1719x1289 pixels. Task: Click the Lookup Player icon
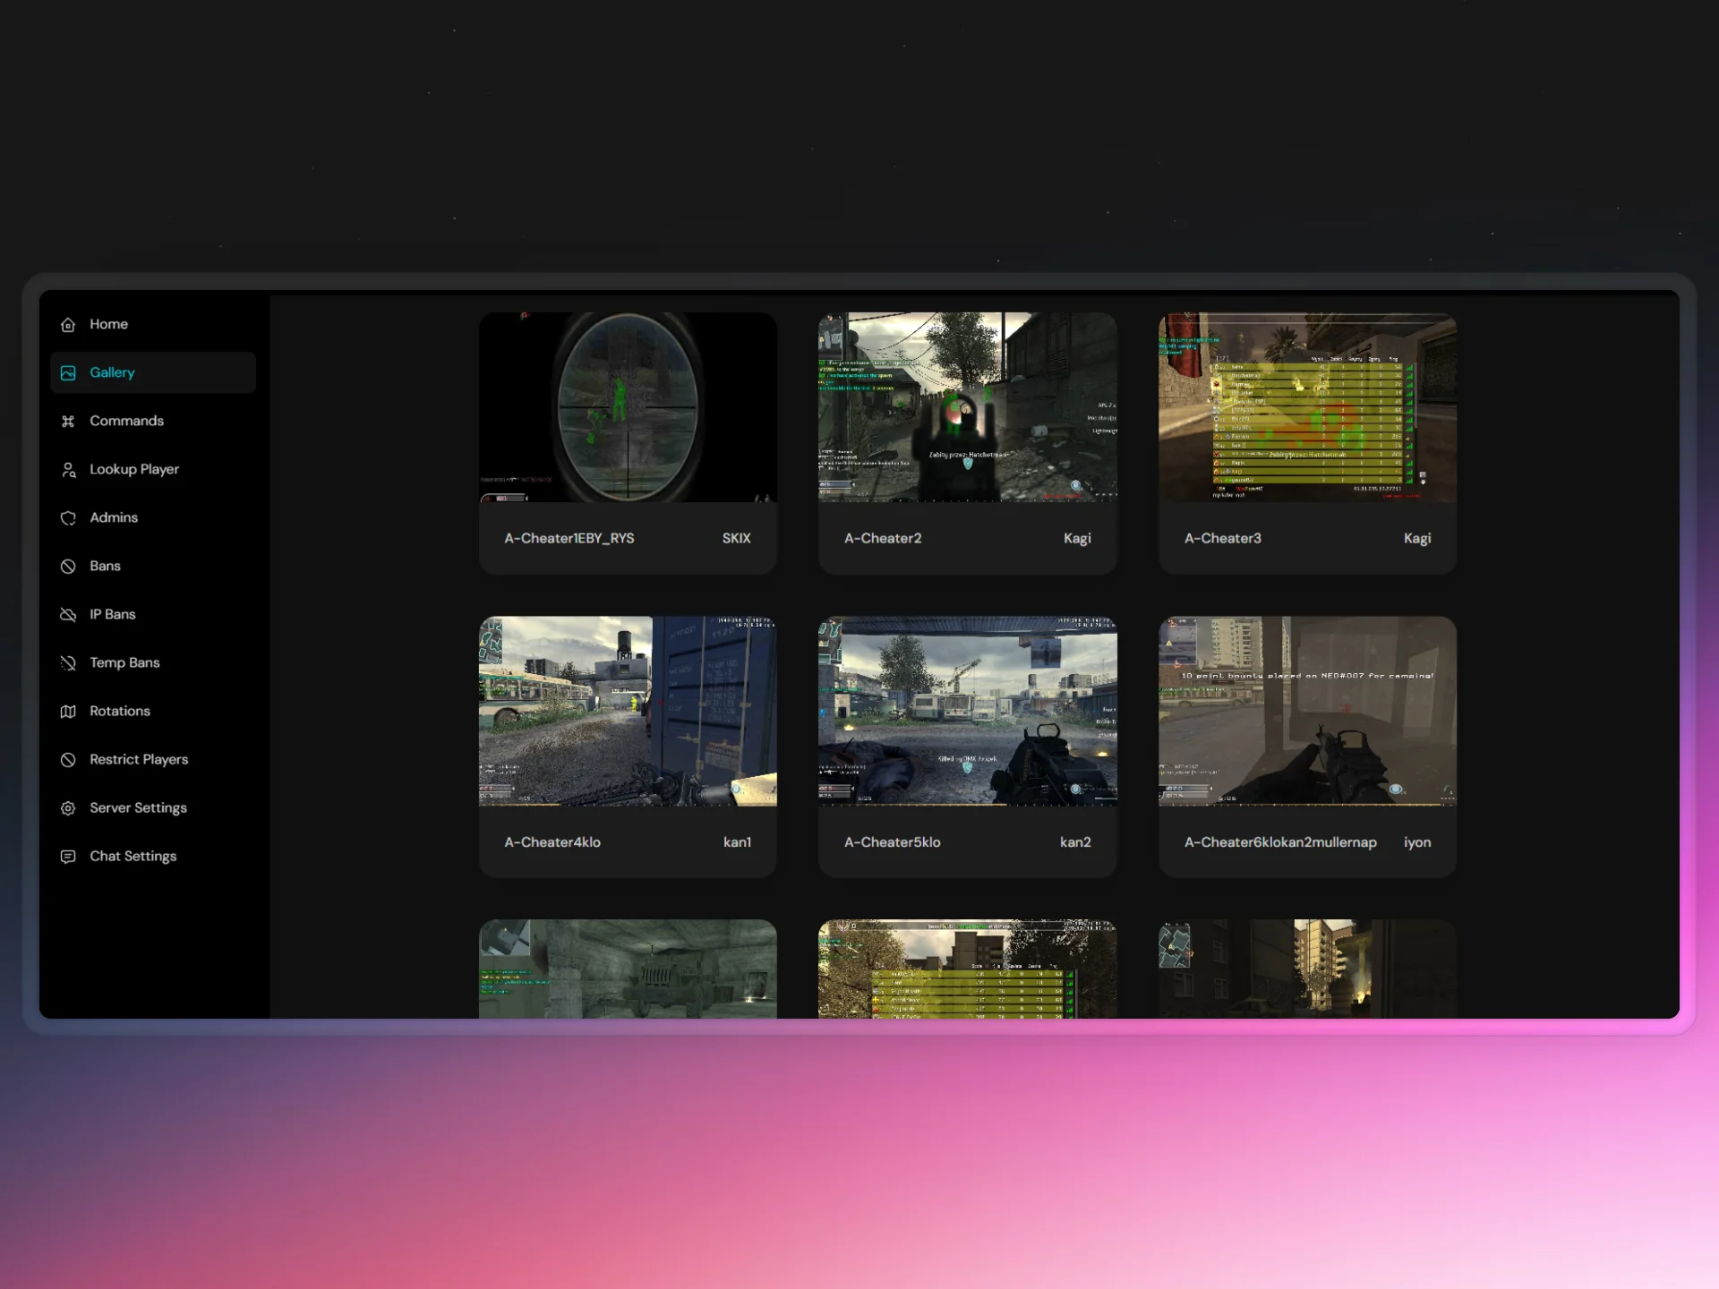[69, 469]
